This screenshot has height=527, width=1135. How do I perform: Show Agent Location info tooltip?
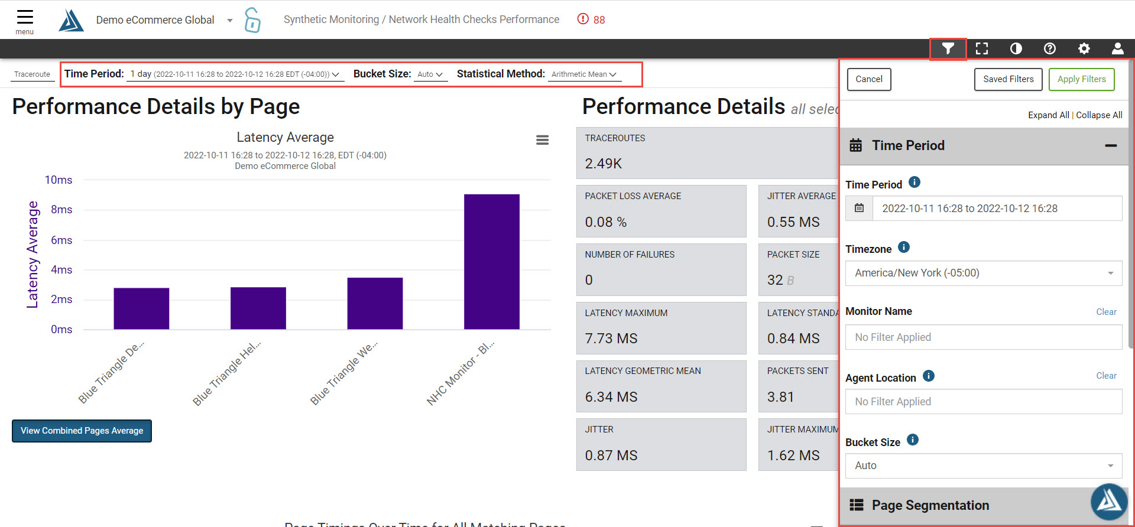929,376
